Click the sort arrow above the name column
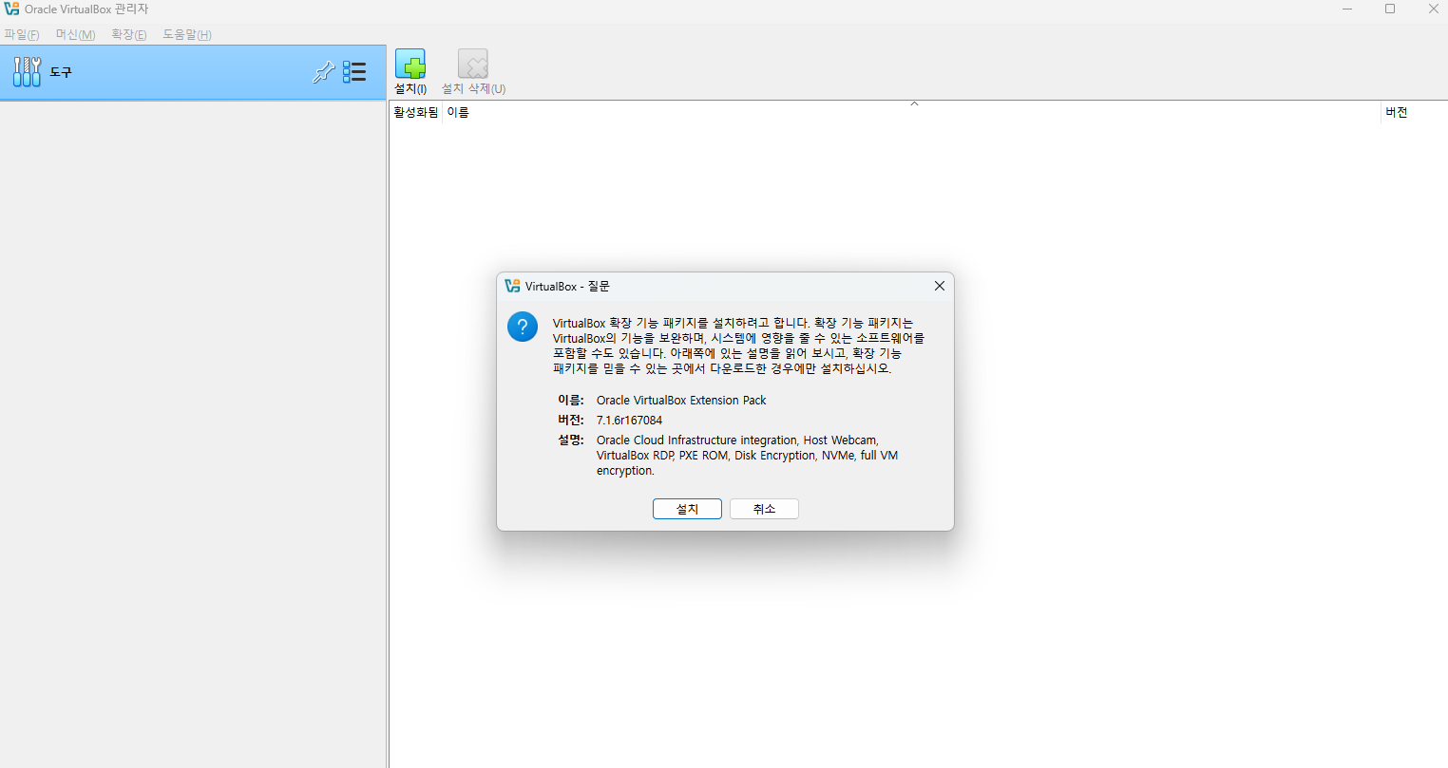 [x=914, y=103]
